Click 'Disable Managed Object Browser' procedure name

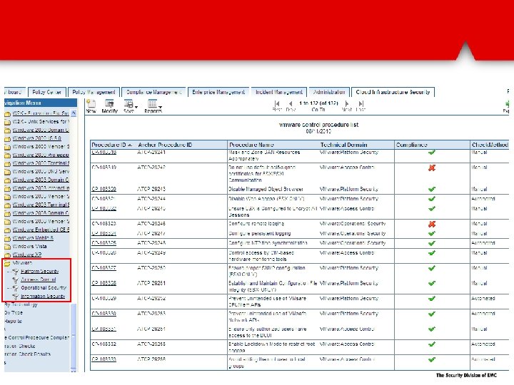266,189
